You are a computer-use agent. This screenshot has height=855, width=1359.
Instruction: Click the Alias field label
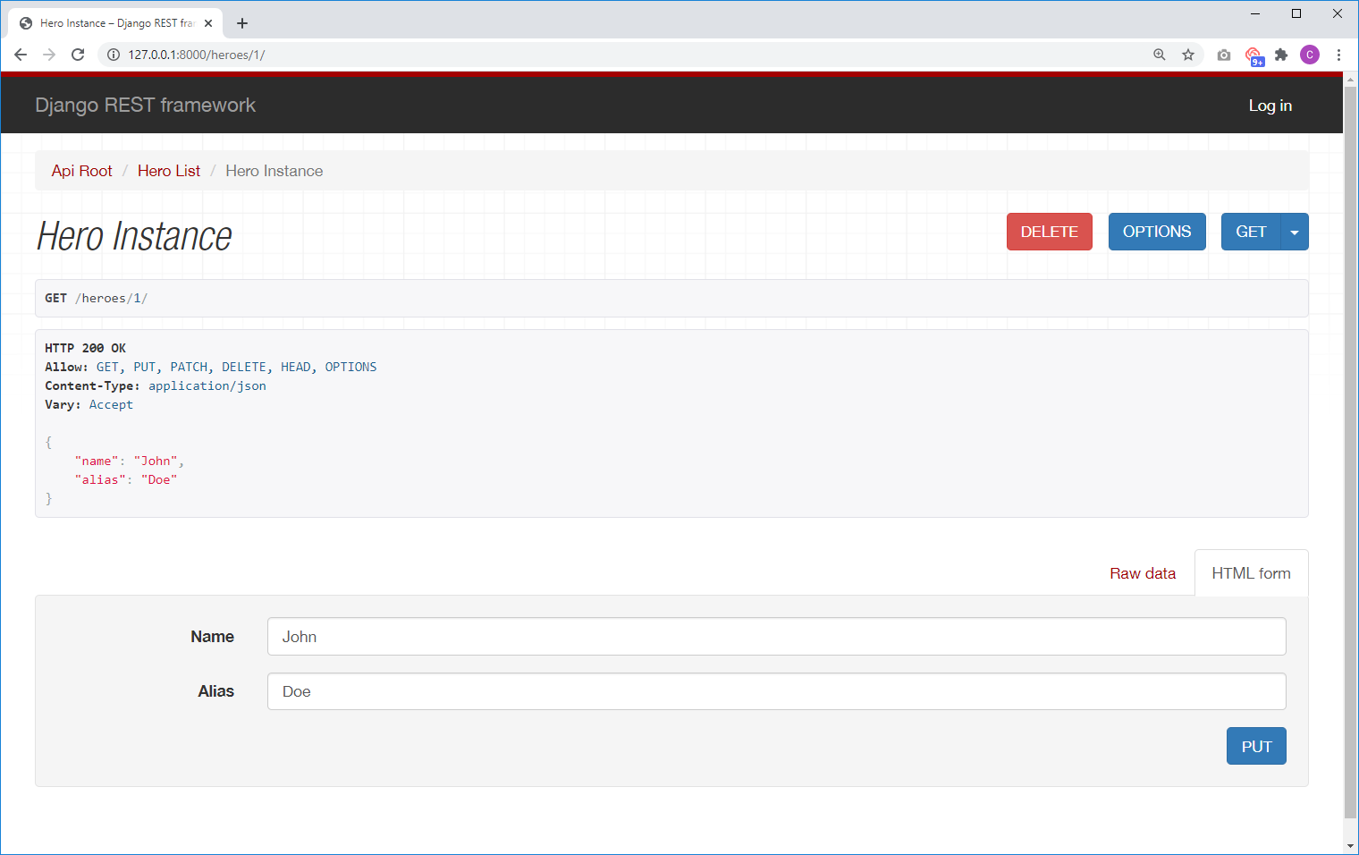click(x=215, y=691)
